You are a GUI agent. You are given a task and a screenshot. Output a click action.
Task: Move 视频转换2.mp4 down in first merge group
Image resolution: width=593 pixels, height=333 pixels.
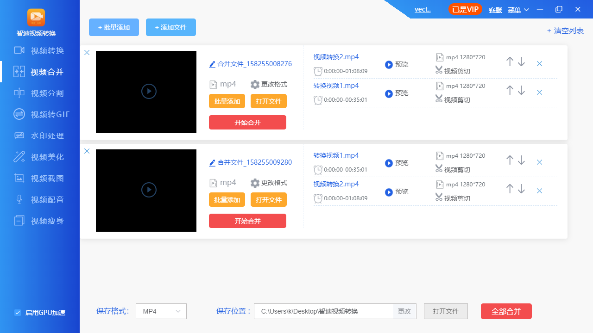(522, 62)
